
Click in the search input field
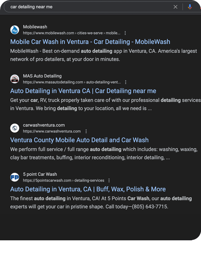tap(86, 7)
